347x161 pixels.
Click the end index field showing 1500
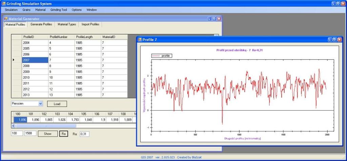30,134
